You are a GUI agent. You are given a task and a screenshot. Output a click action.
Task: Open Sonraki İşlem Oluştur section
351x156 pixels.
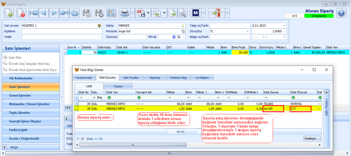click(31, 121)
